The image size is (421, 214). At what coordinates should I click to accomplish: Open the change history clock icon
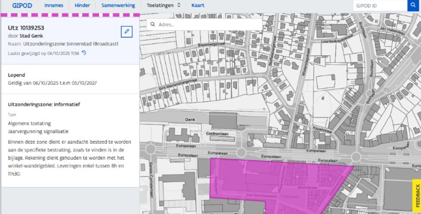point(84,53)
